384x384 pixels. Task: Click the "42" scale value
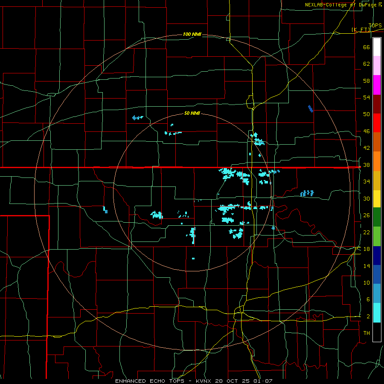(x=367, y=148)
